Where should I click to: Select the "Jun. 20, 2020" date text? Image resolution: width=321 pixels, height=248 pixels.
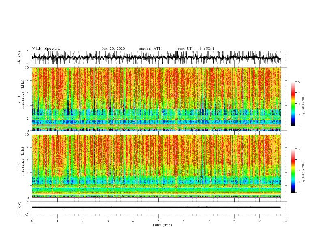click(113, 49)
